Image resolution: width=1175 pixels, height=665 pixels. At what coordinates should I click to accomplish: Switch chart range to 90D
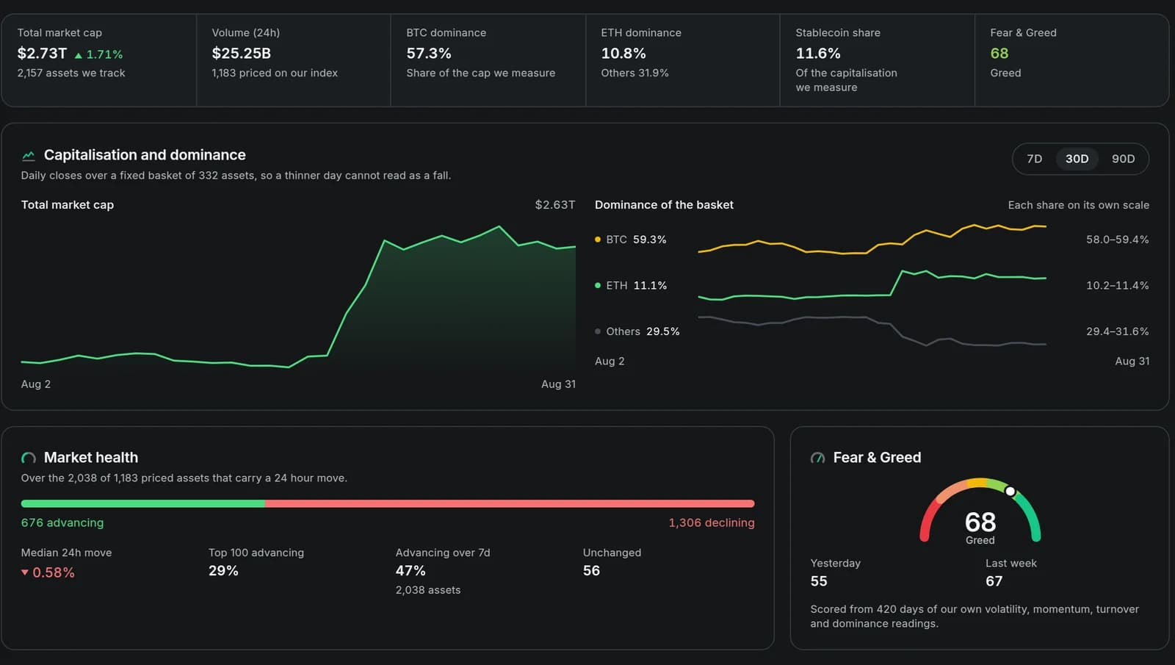coord(1123,159)
